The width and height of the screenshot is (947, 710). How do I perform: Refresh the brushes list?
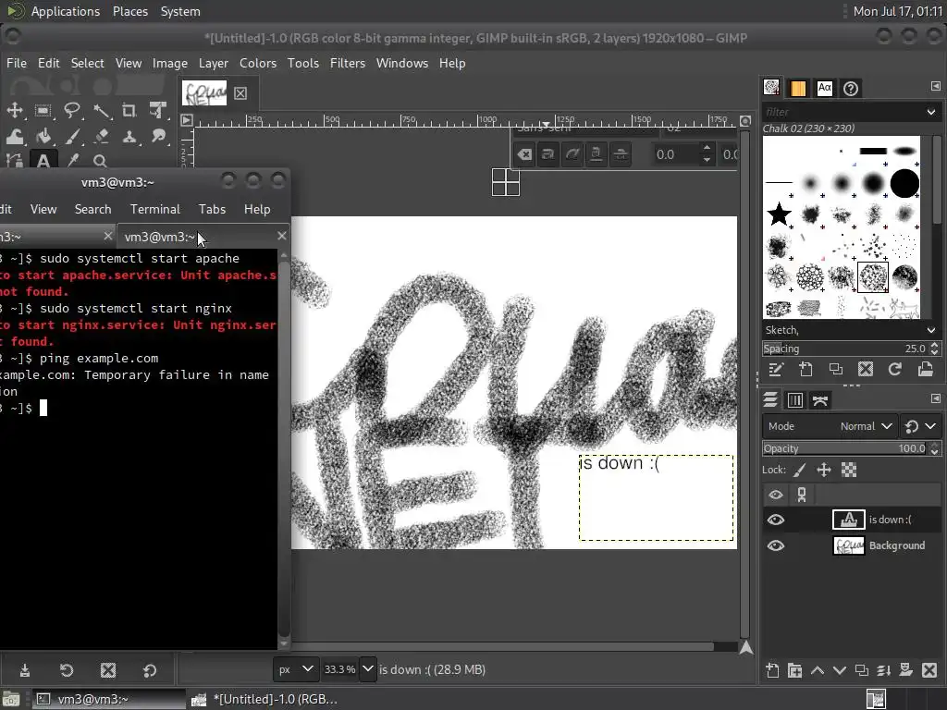[895, 370]
